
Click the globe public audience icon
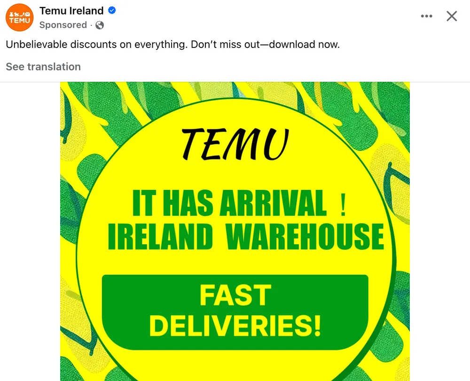100,25
